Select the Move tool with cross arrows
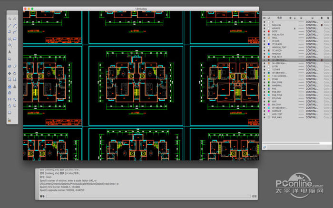Screen dimensions: 333x208 point(10,73)
